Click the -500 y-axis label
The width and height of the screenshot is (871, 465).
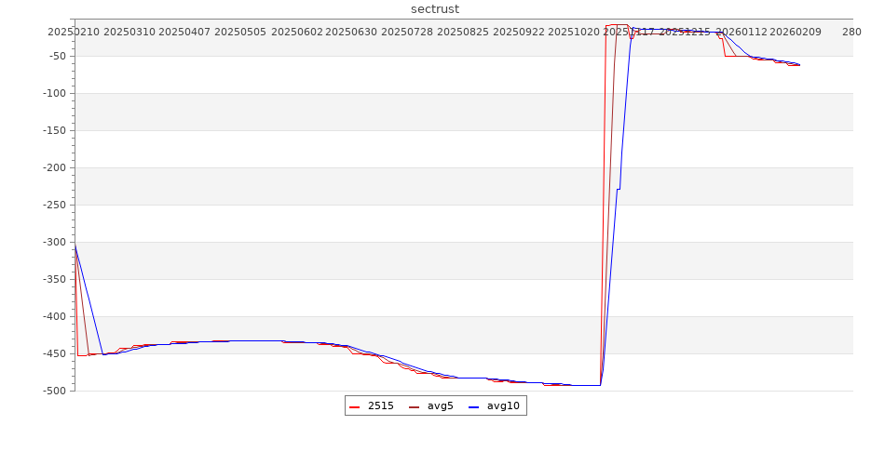(52, 391)
